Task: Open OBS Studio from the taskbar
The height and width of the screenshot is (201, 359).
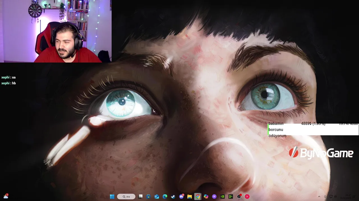Action: [x=239, y=197]
